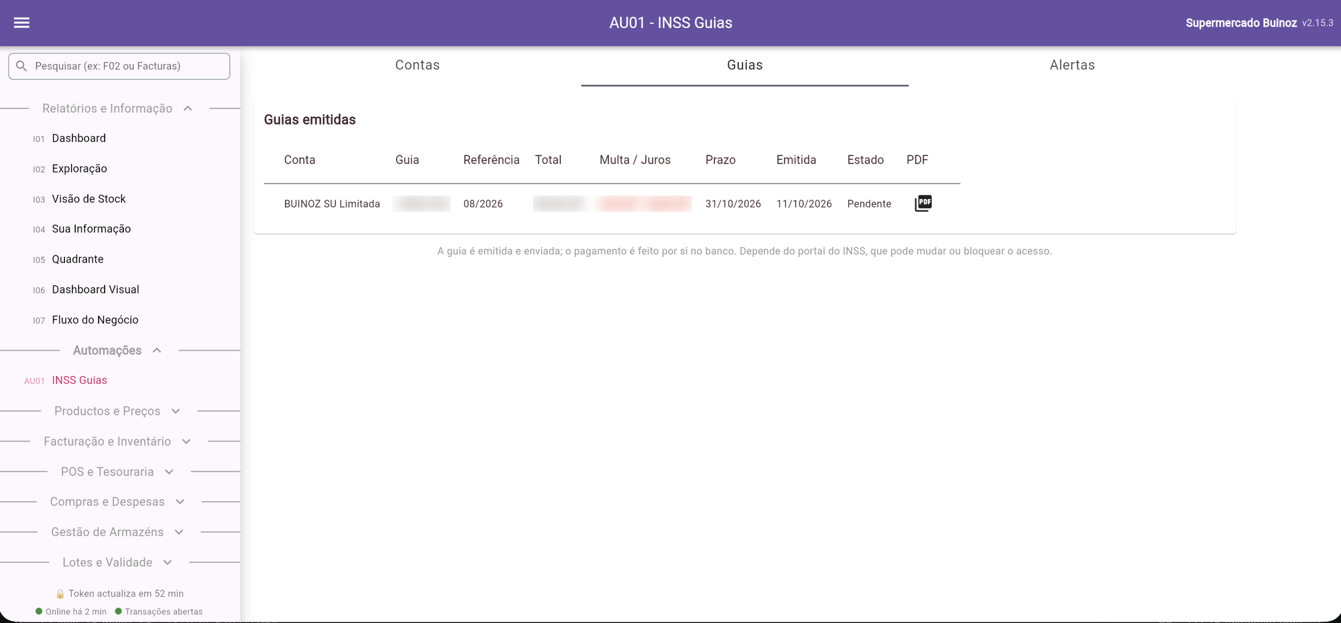Expand the Gestão de Armazéns section
1341x623 pixels.
pos(118,532)
